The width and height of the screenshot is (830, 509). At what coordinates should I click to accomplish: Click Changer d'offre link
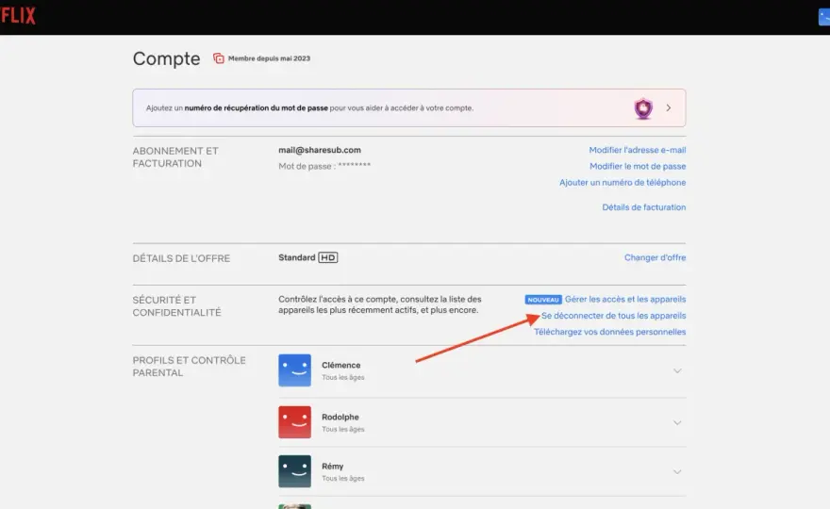point(655,257)
